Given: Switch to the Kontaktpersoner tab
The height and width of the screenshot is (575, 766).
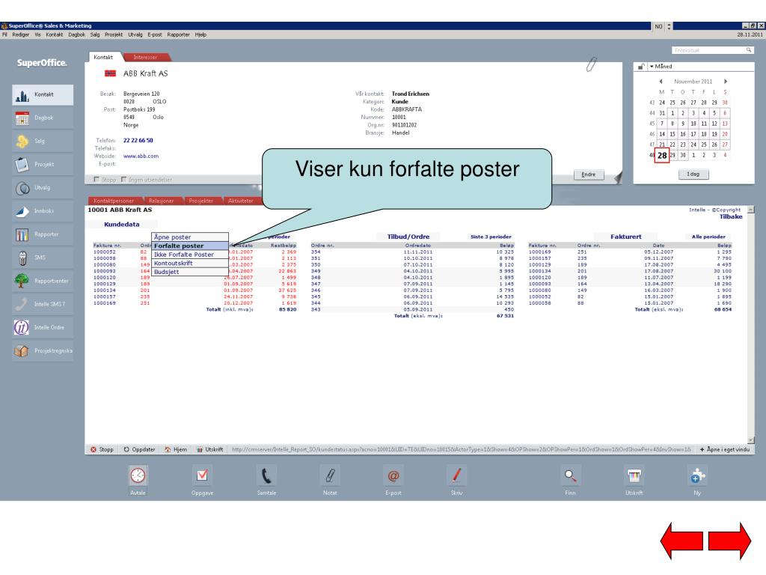Looking at the screenshot, I should point(114,201).
